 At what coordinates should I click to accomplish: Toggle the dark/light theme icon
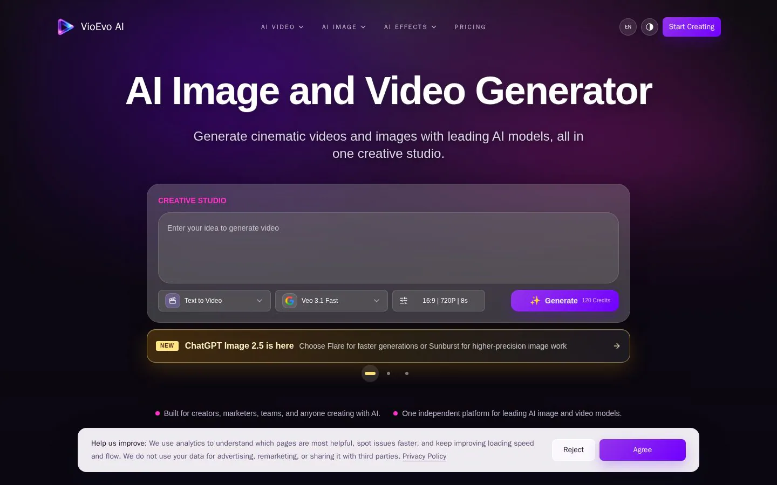pyautogui.click(x=650, y=27)
